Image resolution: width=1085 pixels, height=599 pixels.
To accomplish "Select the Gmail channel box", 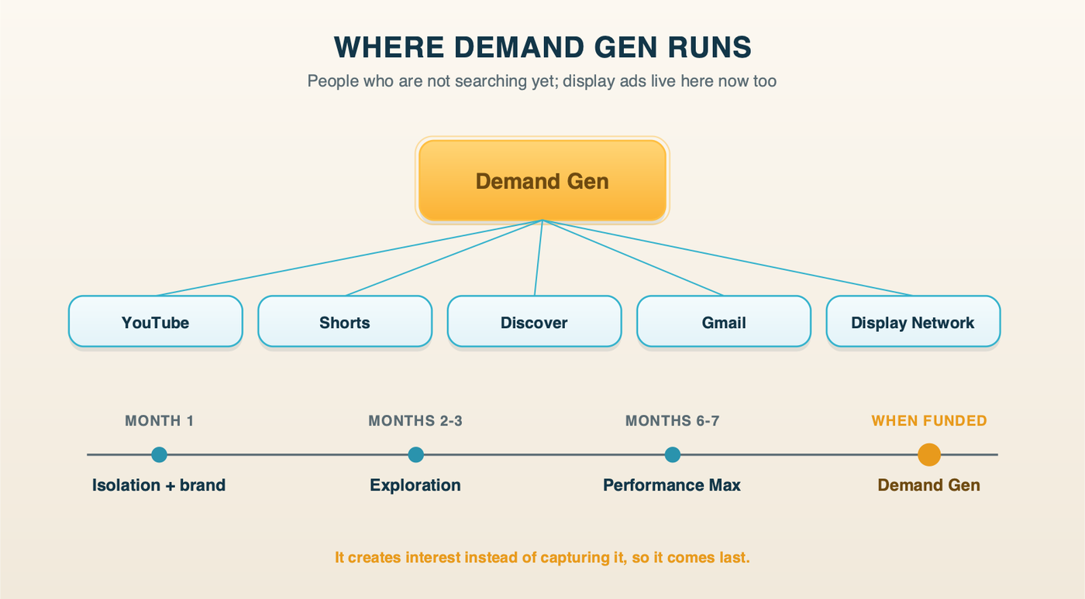I will tap(724, 321).
